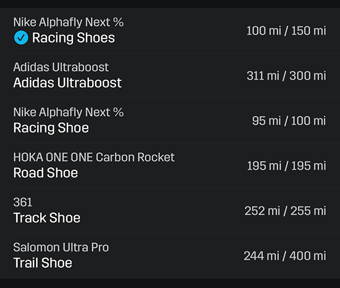Click the gray Adidas Ultraboost brand subtitle
Screen dimensions: 340x288
(x=61, y=67)
